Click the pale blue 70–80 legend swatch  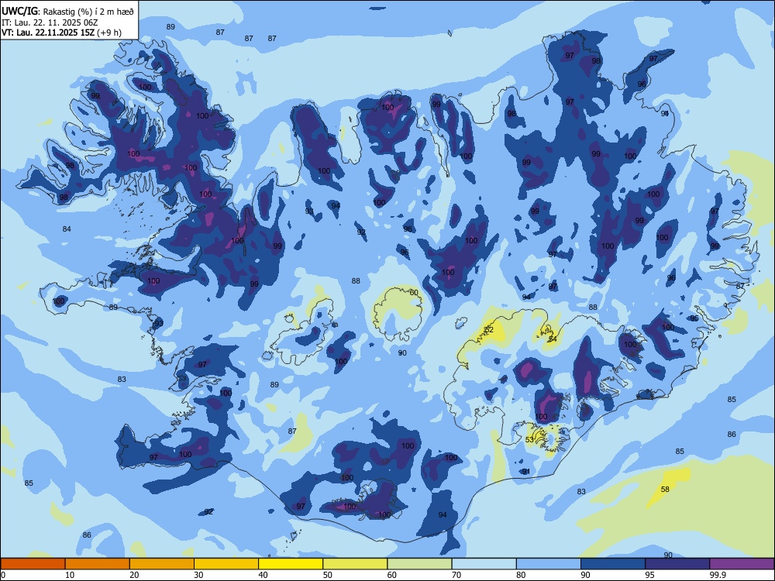[x=484, y=564]
